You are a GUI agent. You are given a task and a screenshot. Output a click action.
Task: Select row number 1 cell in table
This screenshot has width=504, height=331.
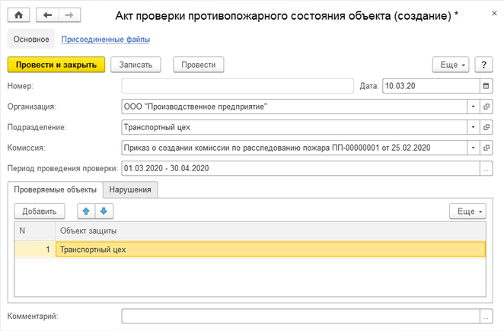click(35, 250)
